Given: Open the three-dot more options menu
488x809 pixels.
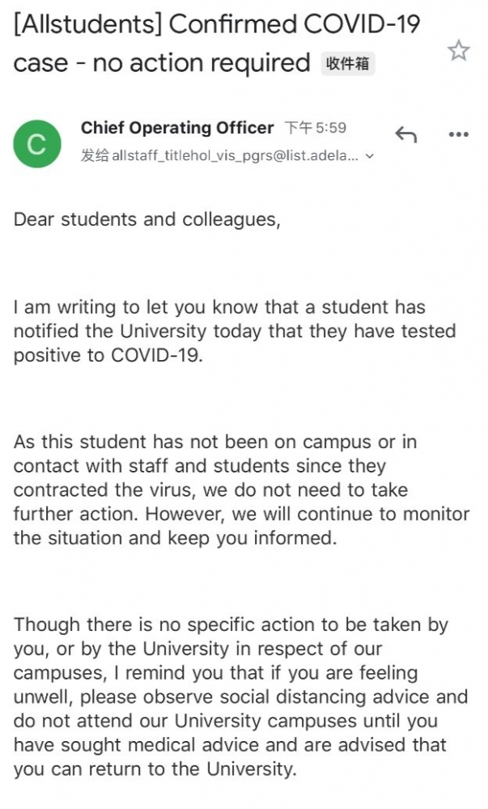Looking at the screenshot, I should pos(458,134).
